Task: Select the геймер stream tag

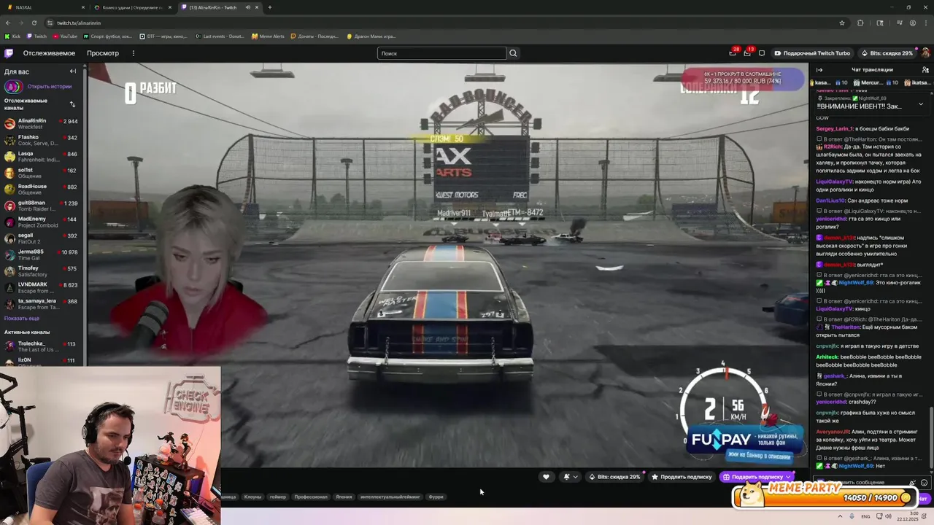Action: pyautogui.click(x=278, y=497)
